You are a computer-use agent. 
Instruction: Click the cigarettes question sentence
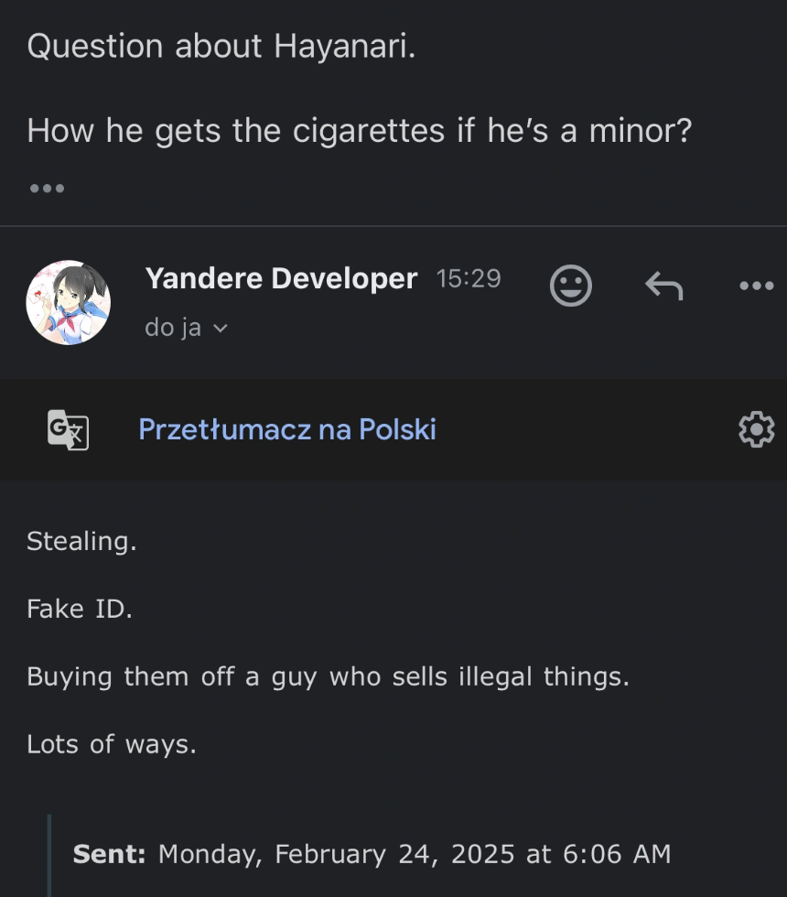pos(359,131)
